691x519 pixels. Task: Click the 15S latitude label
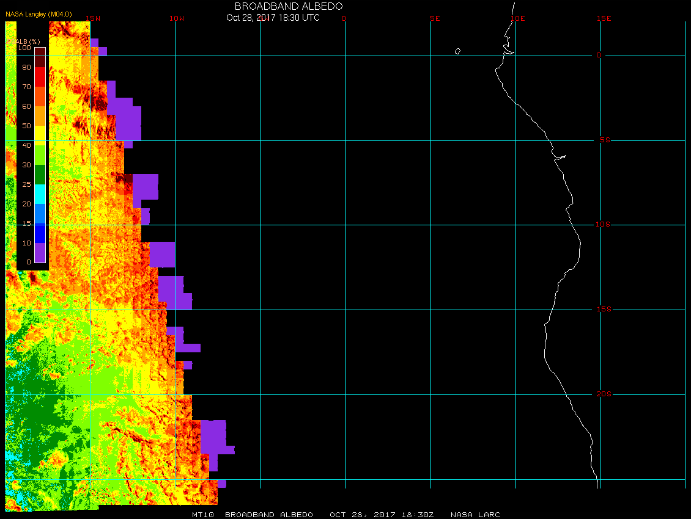(x=604, y=310)
